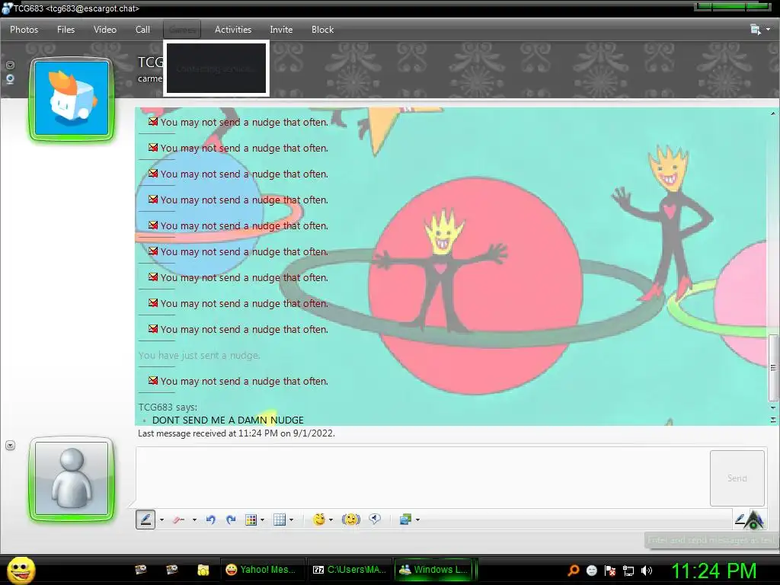780x585 pixels.
Task: Collapse contact's display picture arrow
Action: 10,66
